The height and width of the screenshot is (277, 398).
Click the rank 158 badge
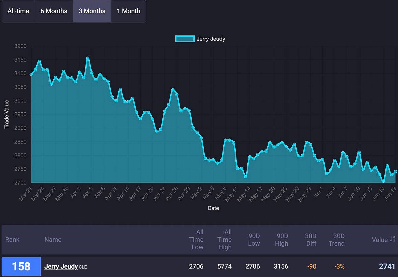tap(21, 266)
